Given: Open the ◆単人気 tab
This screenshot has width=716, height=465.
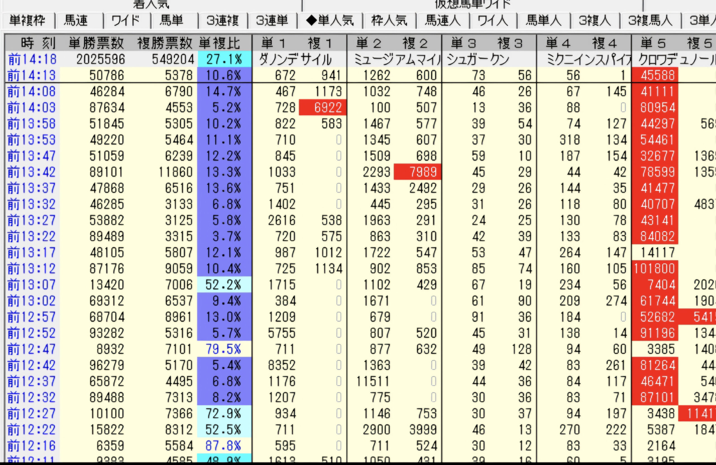Looking at the screenshot, I should coord(330,20).
